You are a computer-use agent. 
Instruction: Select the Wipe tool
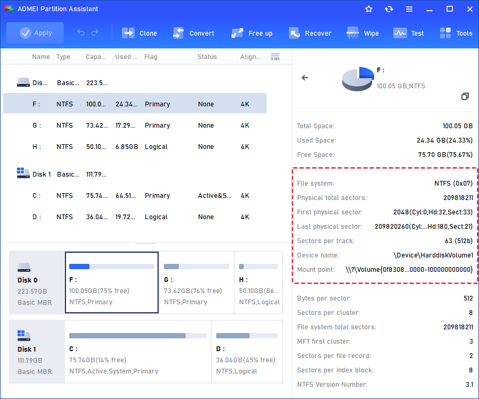click(x=363, y=33)
